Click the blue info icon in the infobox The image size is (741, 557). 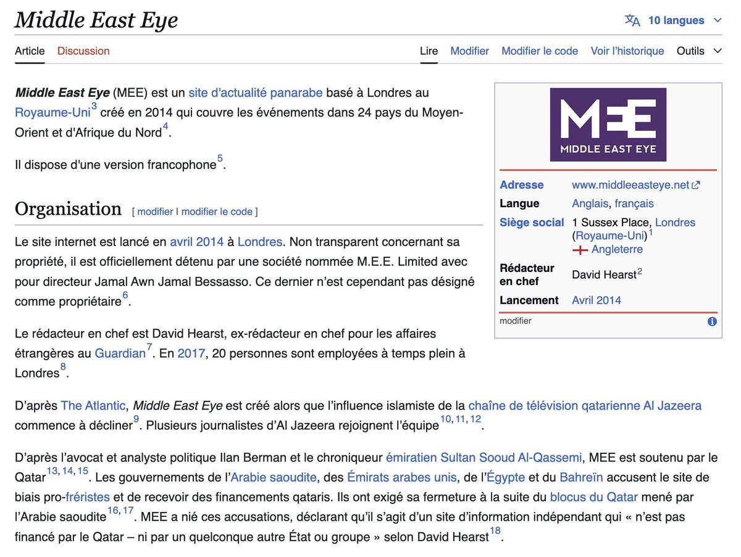coord(712,321)
